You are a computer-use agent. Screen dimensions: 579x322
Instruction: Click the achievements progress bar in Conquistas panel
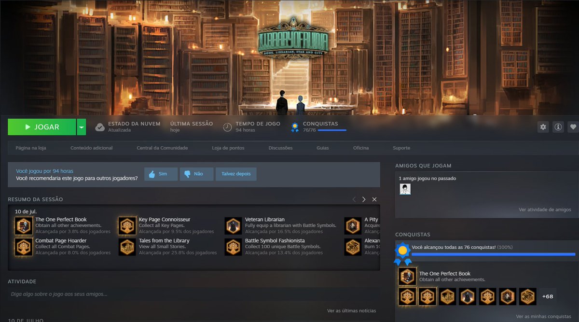tap(493, 254)
